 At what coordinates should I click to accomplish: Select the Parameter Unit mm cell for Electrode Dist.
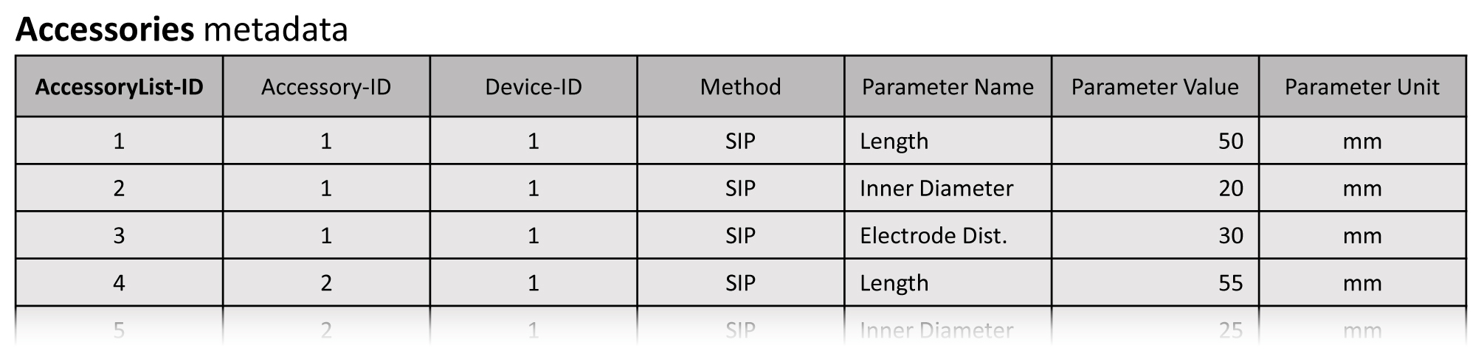coord(1362,235)
